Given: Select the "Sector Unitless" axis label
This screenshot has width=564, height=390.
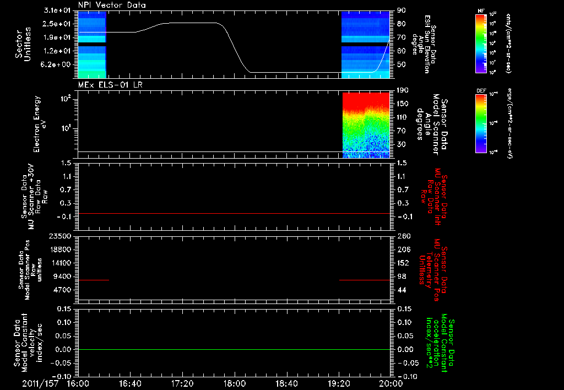Looking at the screenshot, I should pos(23,44).
